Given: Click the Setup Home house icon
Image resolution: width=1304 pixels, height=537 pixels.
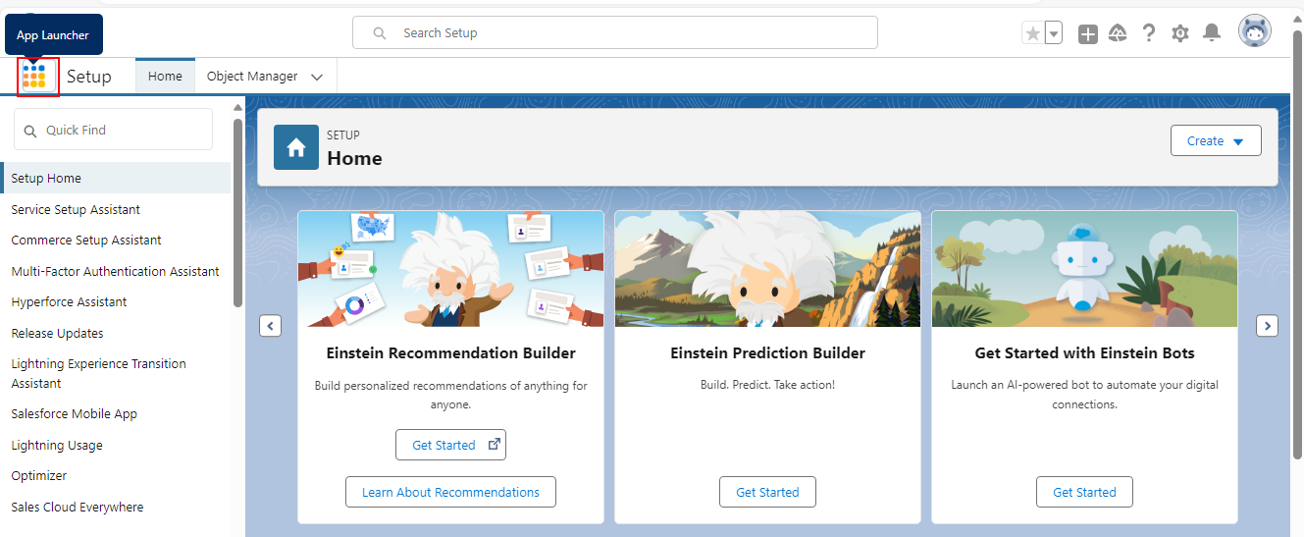Looking at the screenshot, I should click(x=296, y=147).
